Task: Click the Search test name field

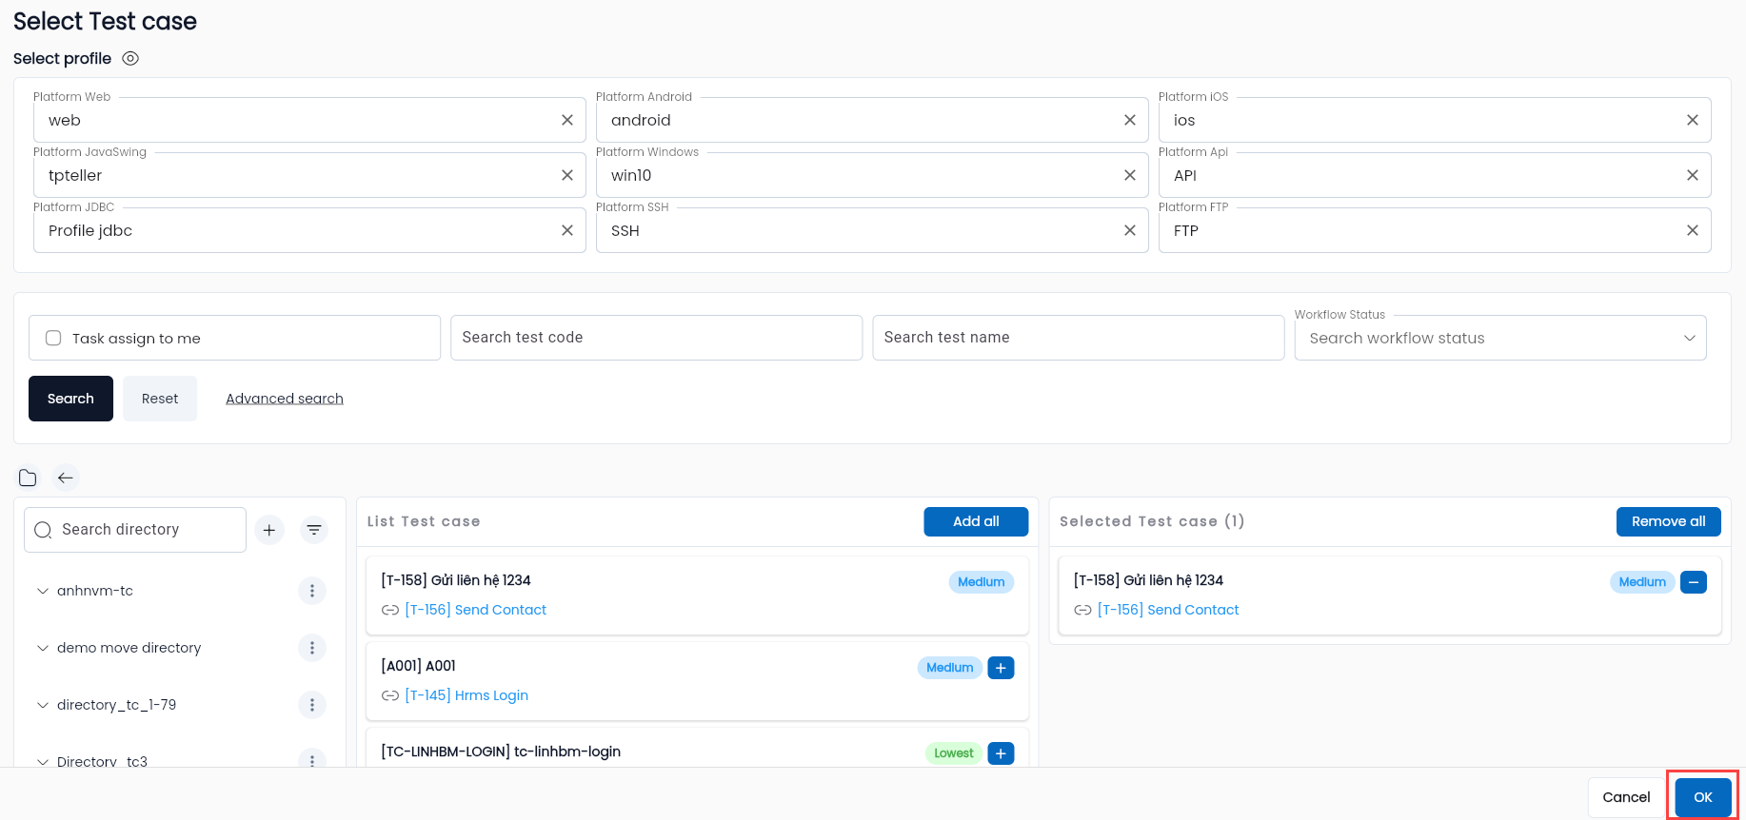Action: (1079, 338)
